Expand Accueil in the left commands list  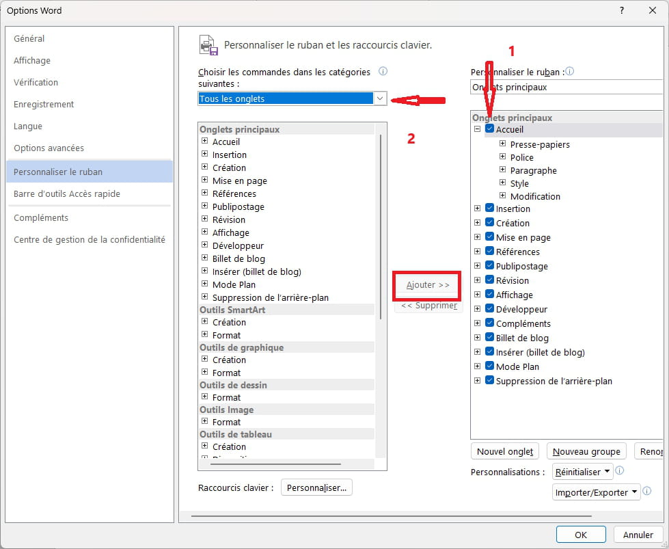point(205,141)
